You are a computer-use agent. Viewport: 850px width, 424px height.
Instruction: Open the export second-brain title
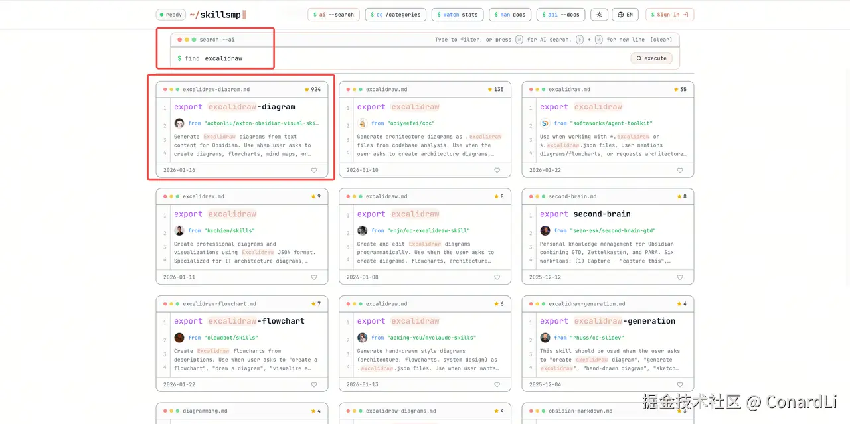585,214
